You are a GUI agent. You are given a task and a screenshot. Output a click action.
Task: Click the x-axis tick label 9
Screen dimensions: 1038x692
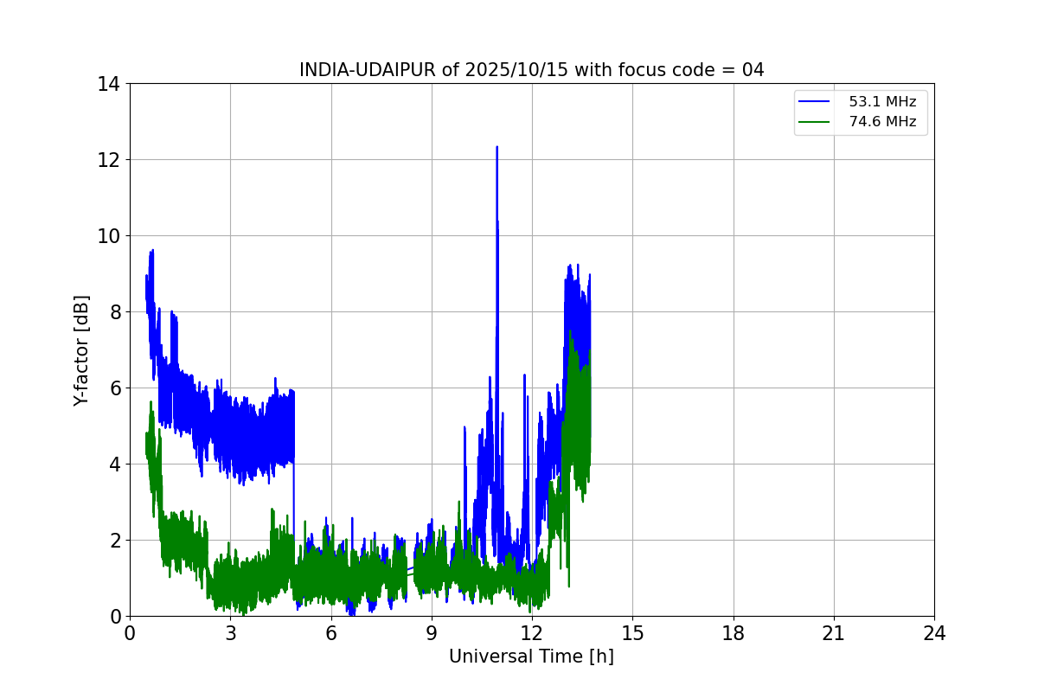pyautogui.click(x=431, y=633)
